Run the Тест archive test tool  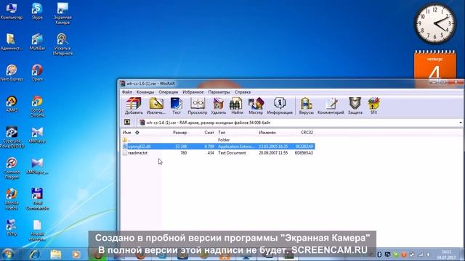coord(176,106)
